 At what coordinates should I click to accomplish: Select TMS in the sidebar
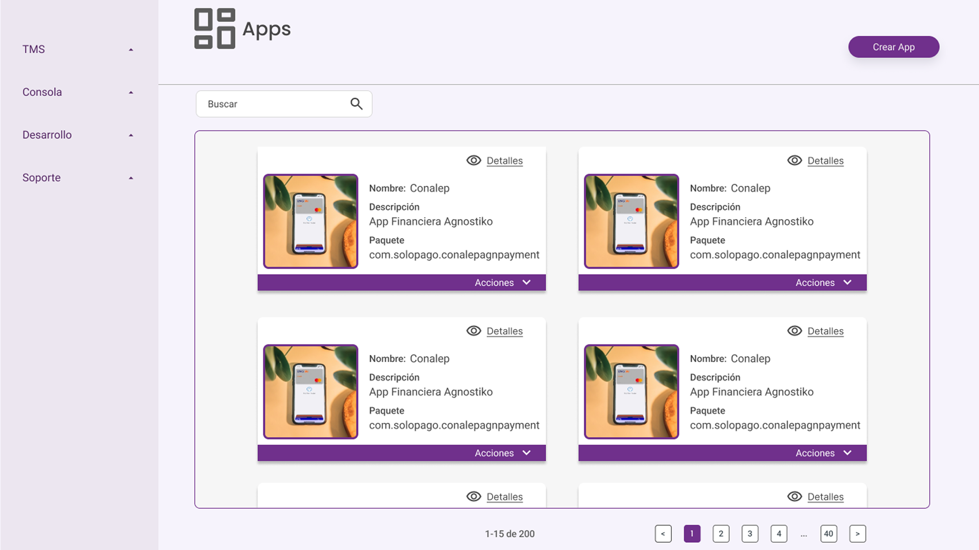click(x=33, y=49)
